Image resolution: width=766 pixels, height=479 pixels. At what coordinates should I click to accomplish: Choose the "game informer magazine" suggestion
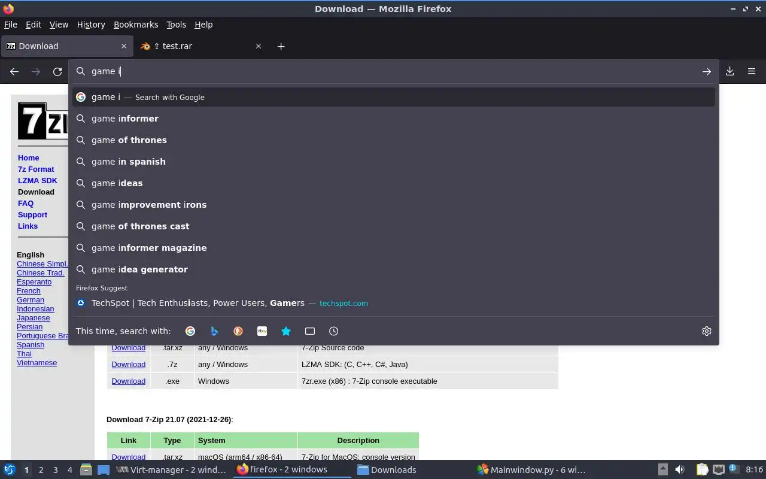point(394,248)
